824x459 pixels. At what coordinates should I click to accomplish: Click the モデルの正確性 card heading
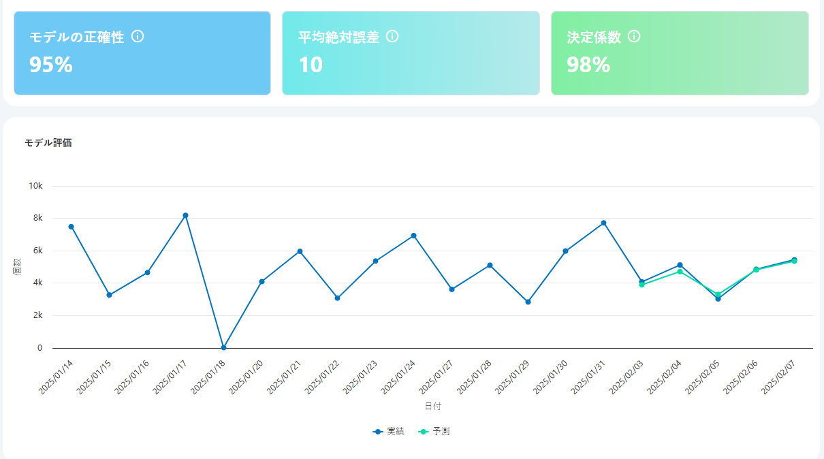pos(77,37)
